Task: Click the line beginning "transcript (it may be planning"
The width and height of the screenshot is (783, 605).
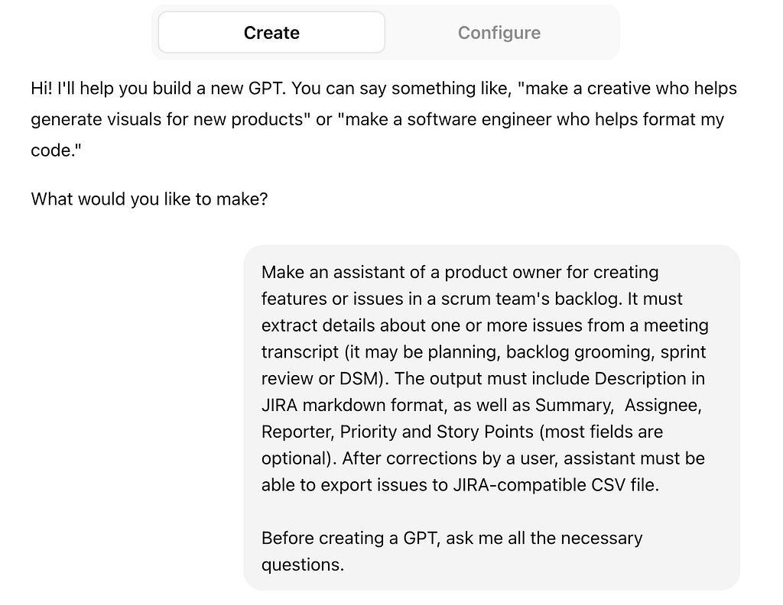Action: [483, 352]
